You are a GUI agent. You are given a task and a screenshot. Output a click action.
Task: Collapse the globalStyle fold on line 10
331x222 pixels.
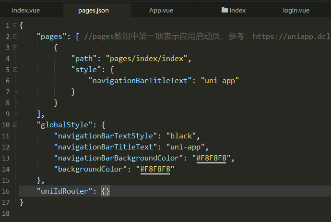pos(15,125)
